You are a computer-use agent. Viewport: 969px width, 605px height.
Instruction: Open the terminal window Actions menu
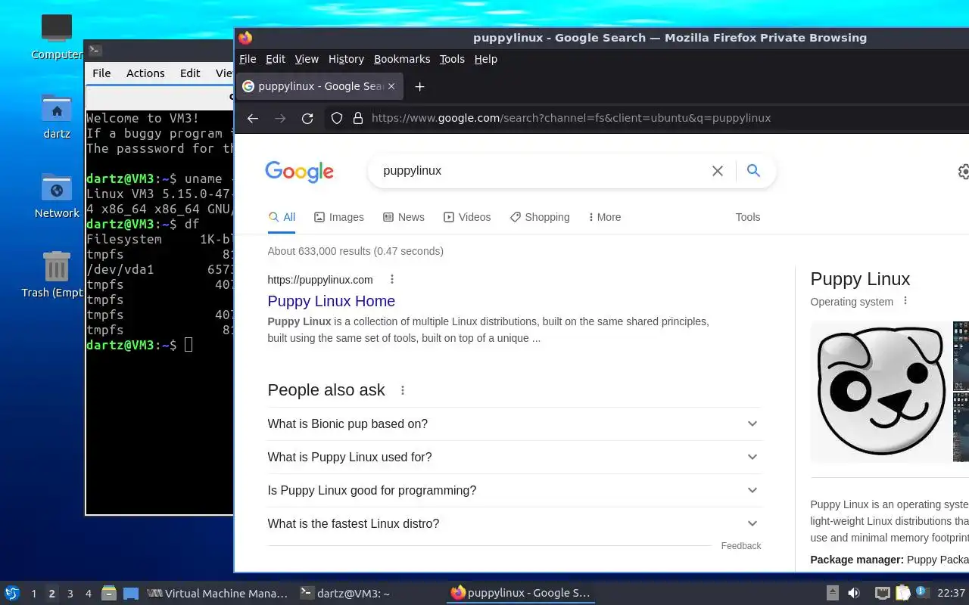click(145, 73)
